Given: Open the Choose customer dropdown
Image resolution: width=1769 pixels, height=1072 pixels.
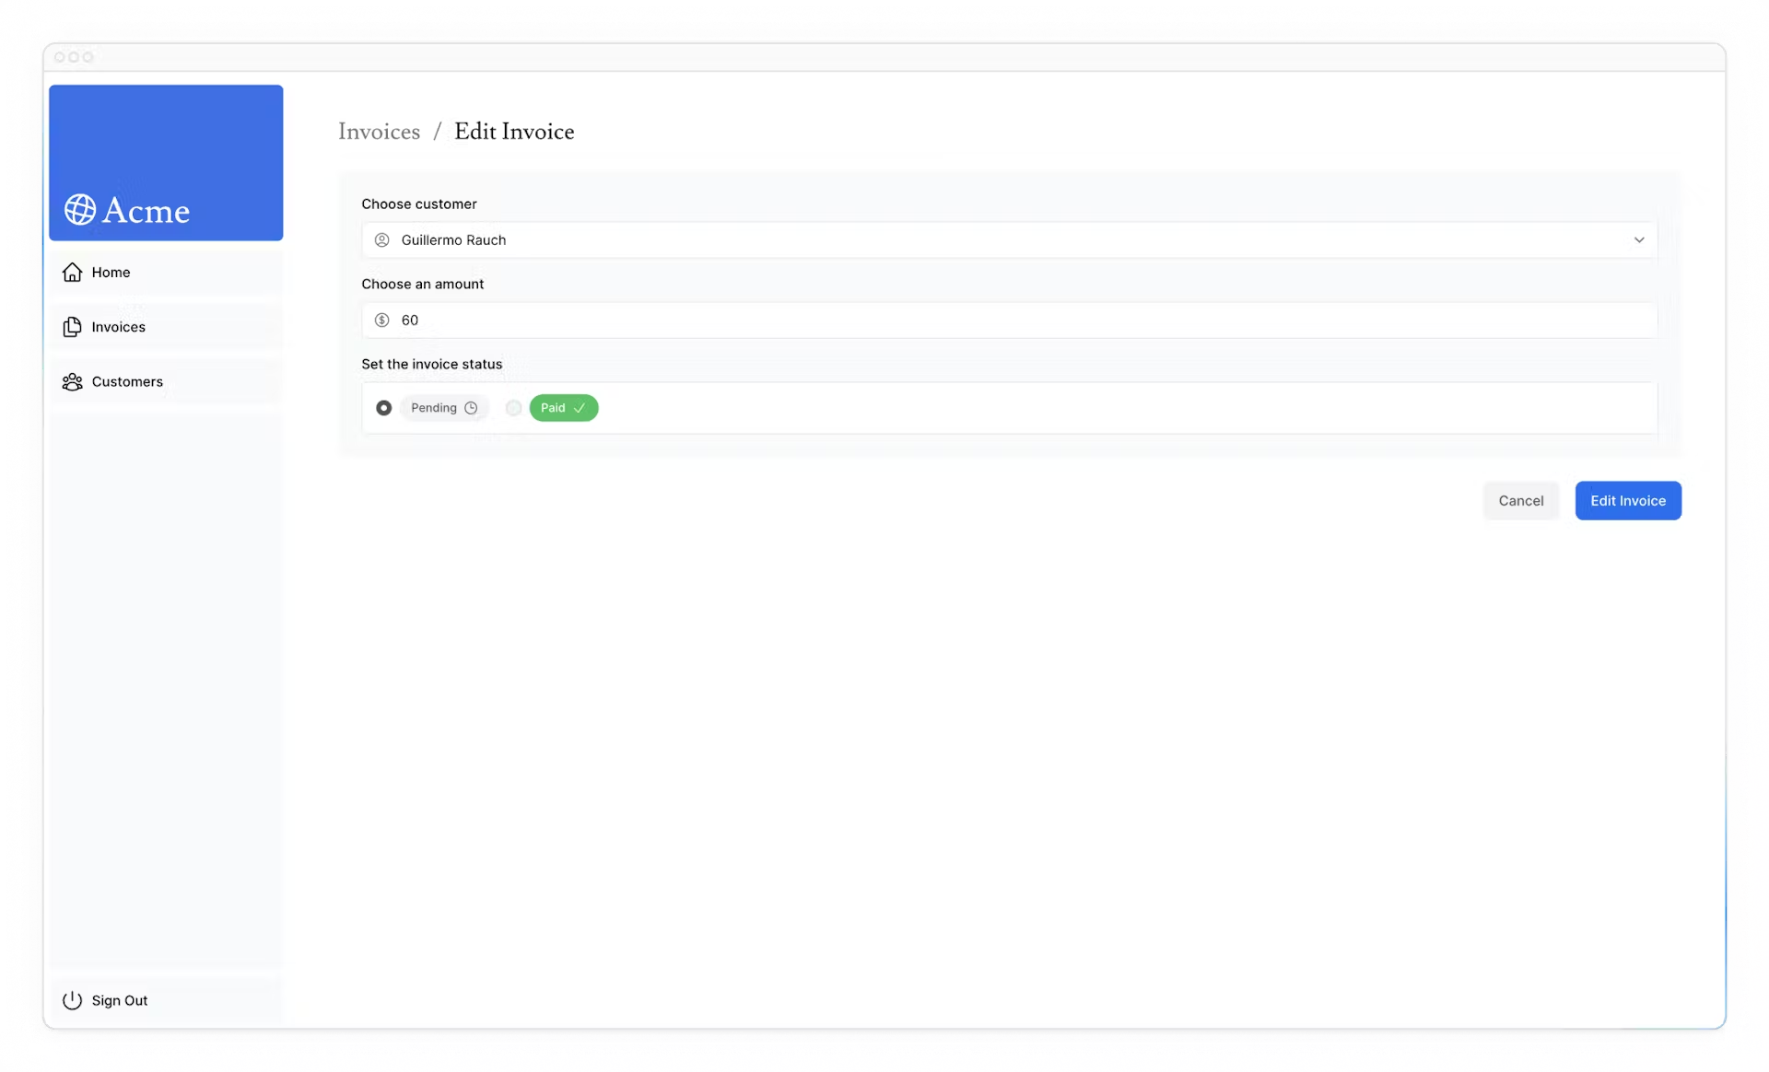Looking at the screenshot, I should tap(1008, 239).
